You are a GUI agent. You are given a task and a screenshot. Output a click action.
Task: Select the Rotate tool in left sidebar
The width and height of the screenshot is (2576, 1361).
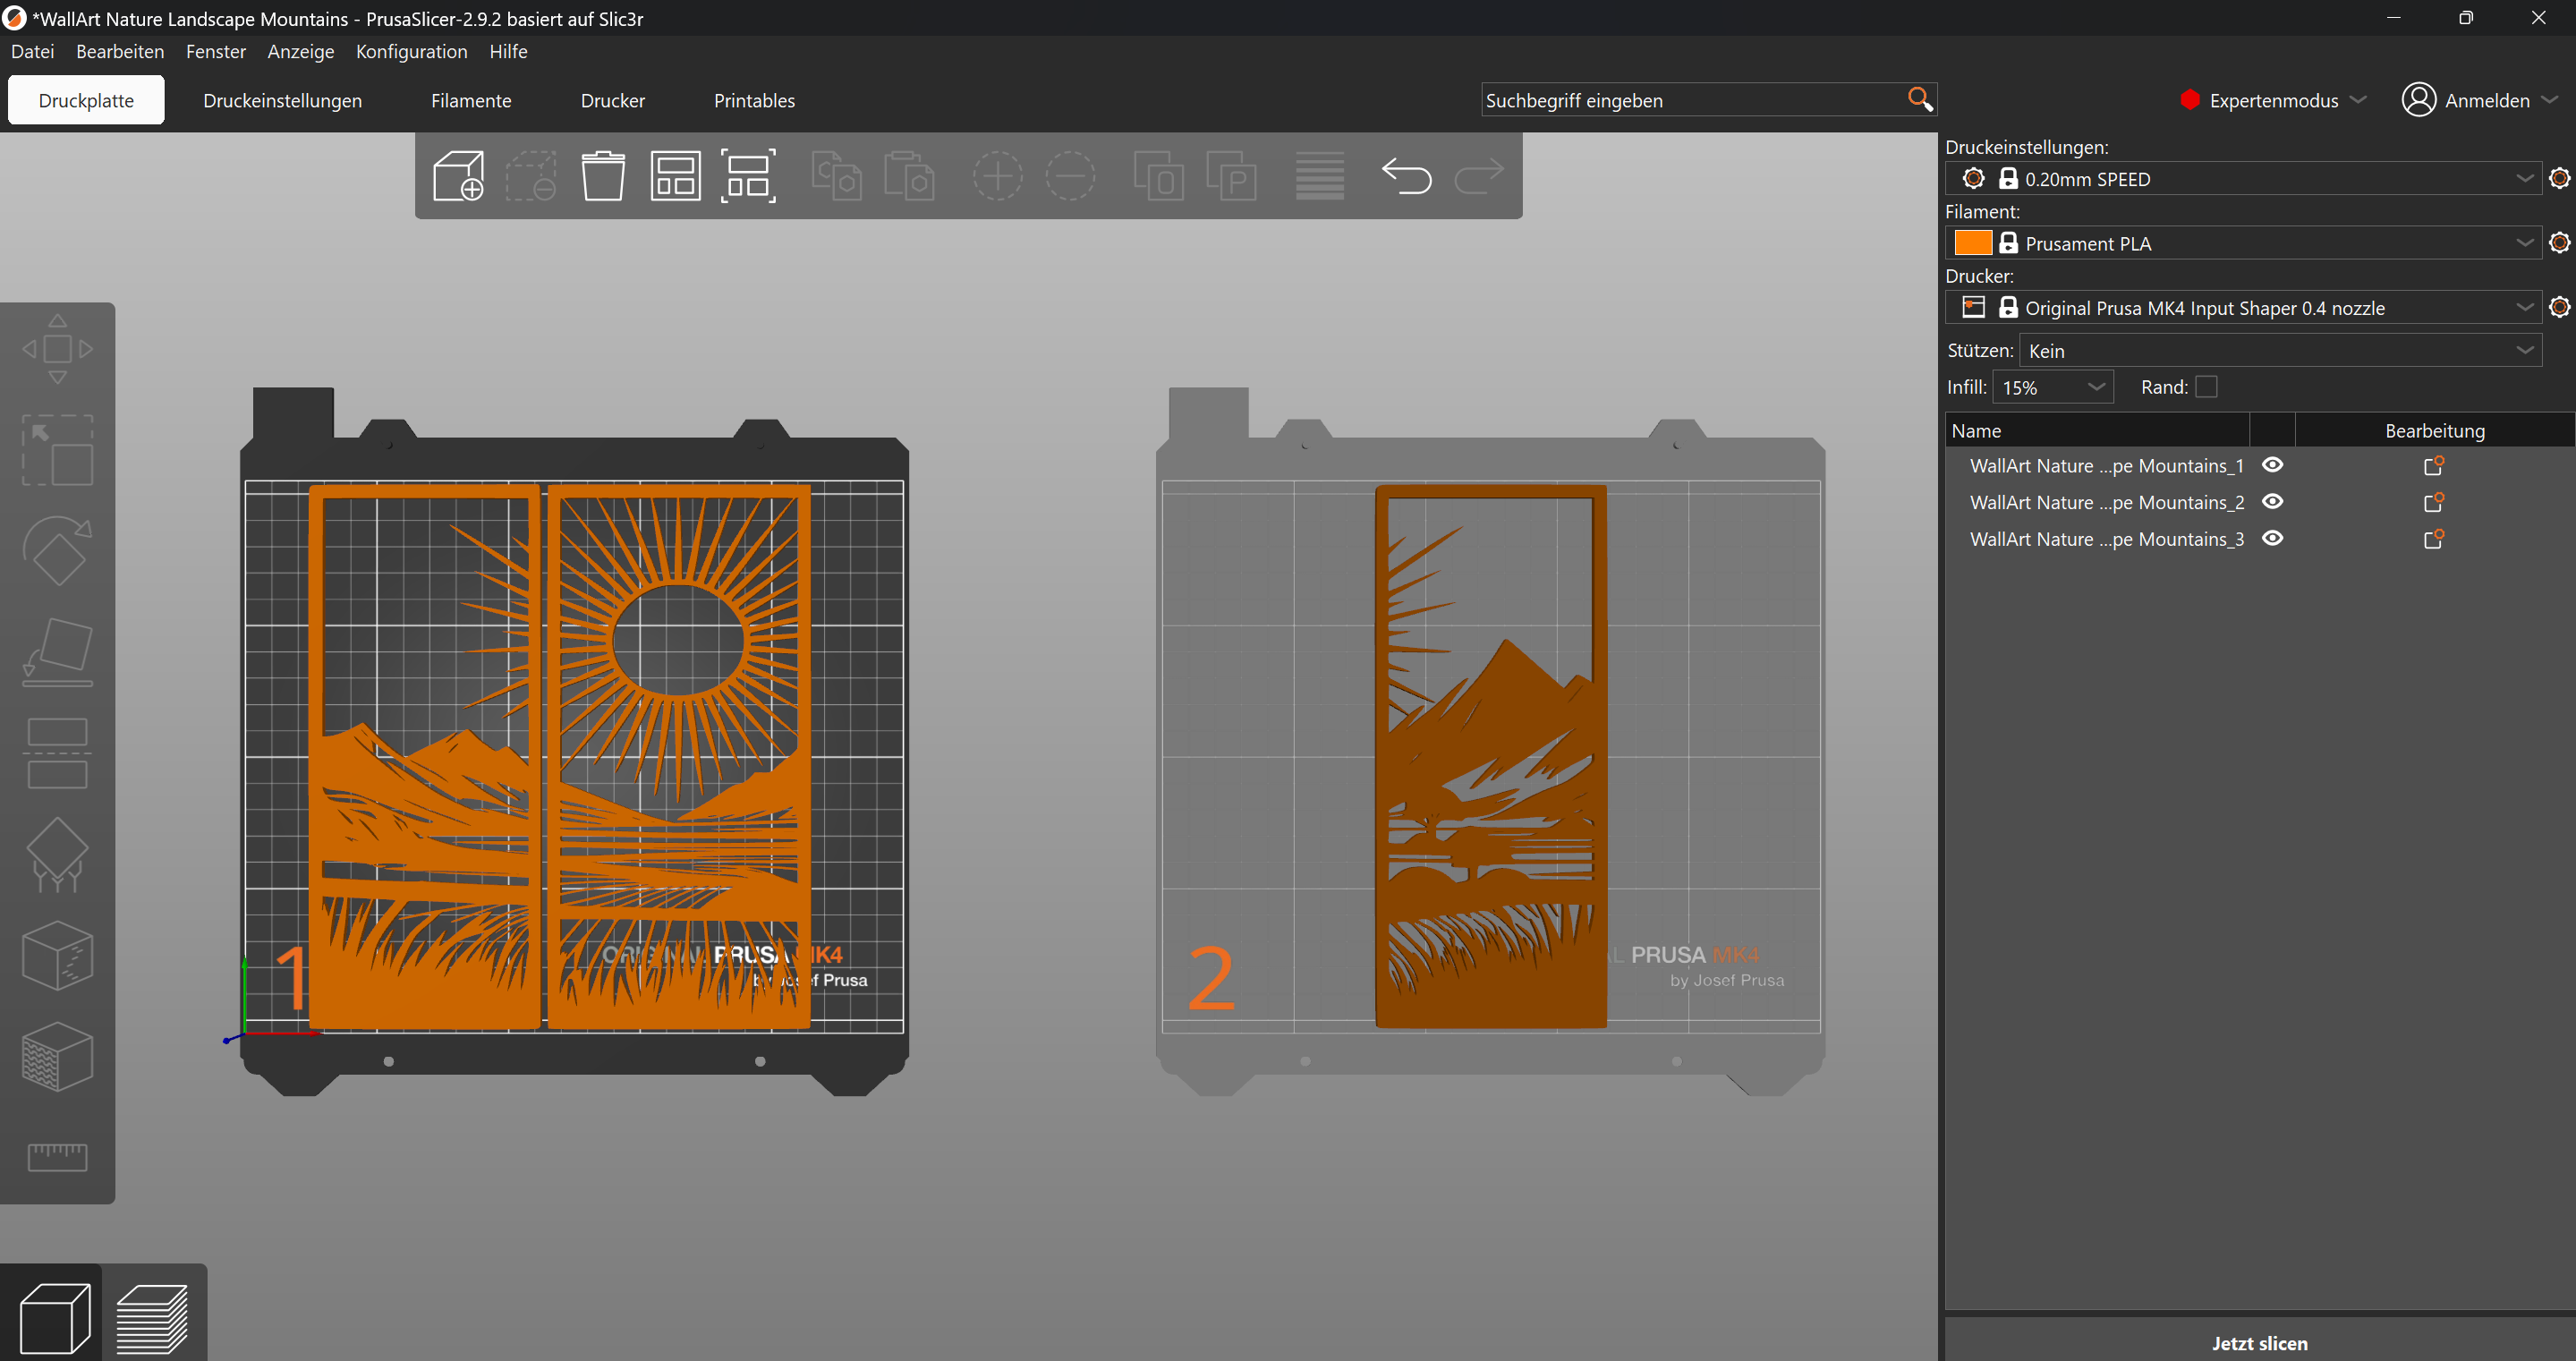click(x=57, y=550)
